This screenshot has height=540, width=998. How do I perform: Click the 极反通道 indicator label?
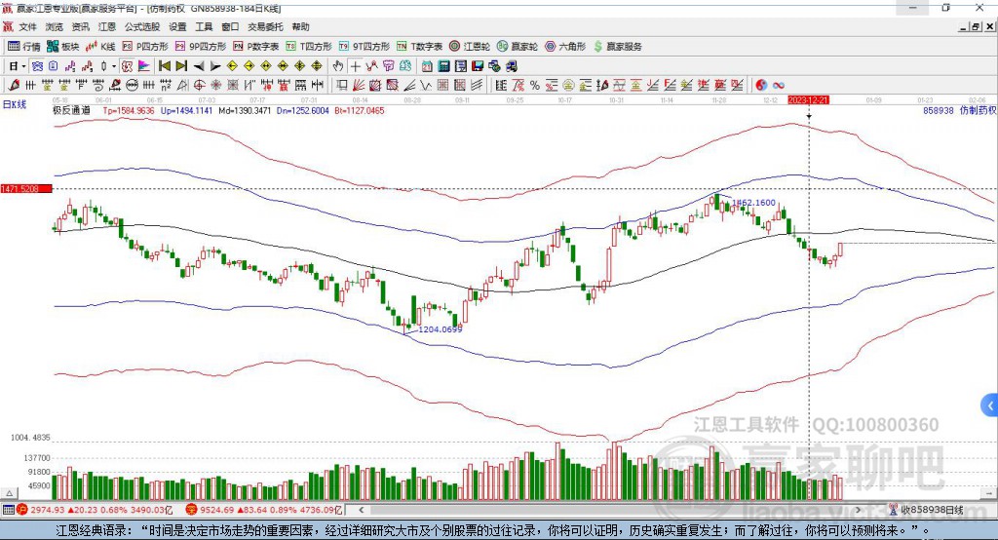point(71,111)
